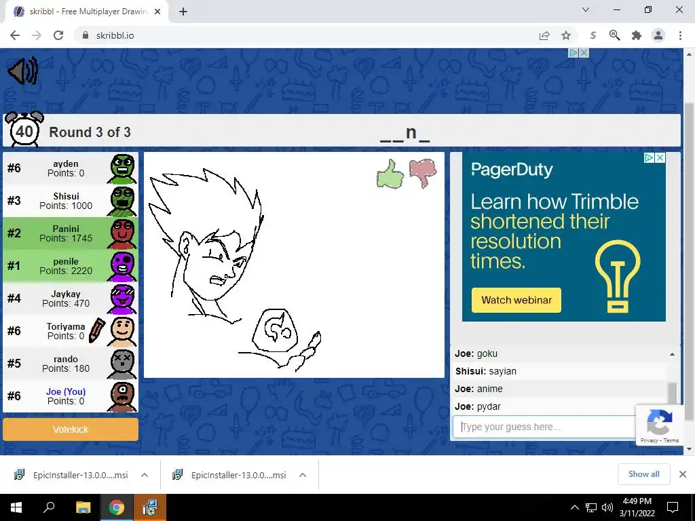
Task: Open second EpicInstaller download
Action: click(229, 475)
